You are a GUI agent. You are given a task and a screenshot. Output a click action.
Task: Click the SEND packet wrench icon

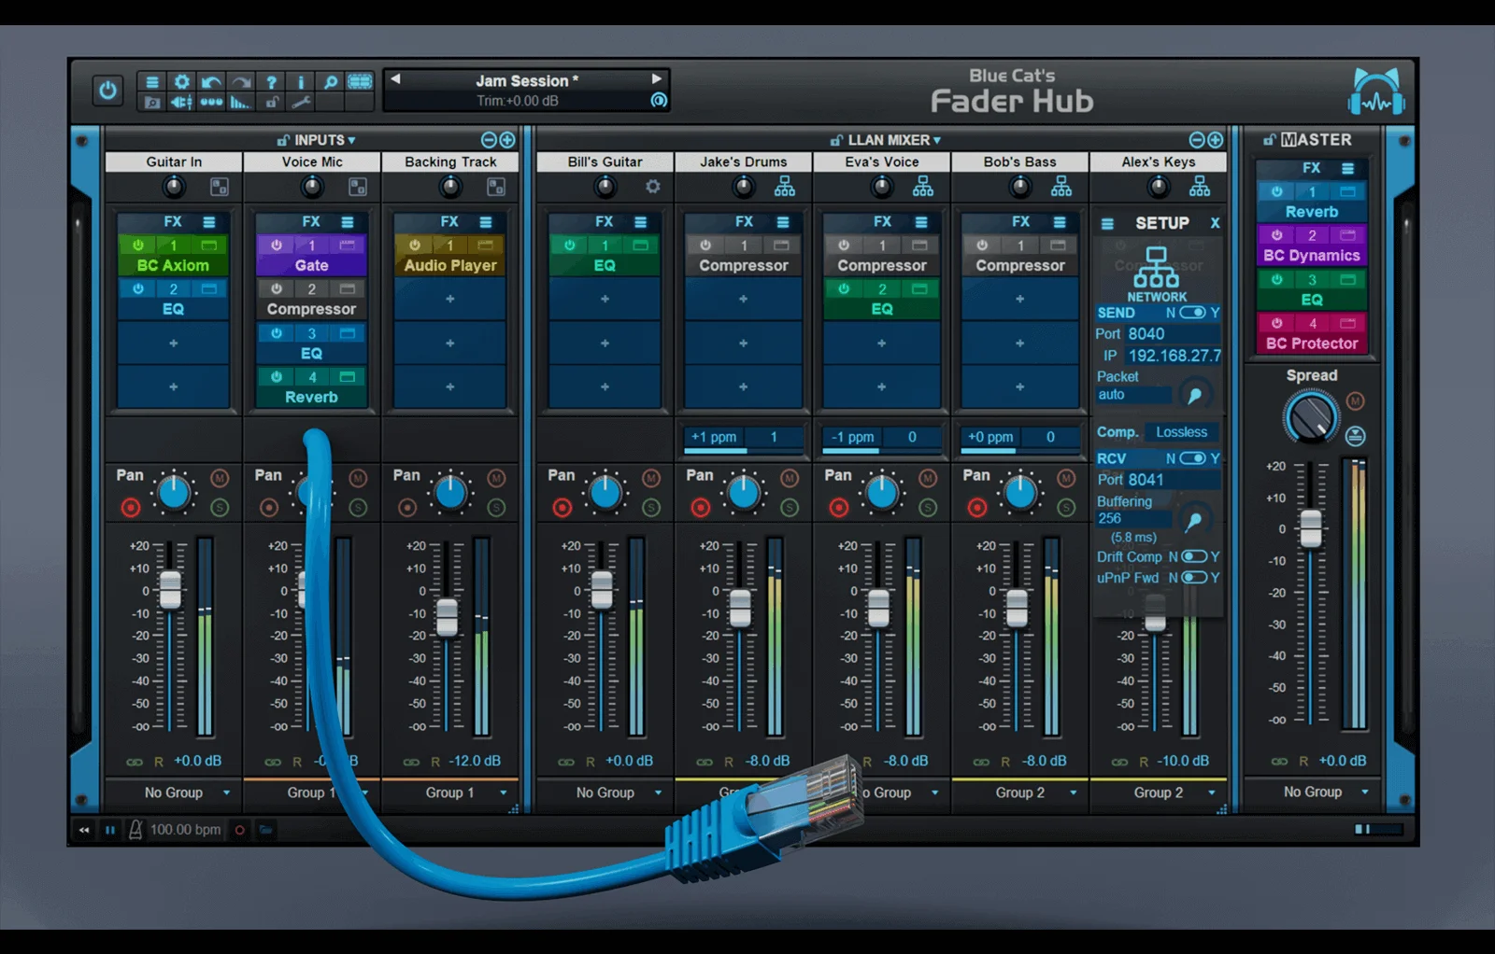click(1194, 395)
